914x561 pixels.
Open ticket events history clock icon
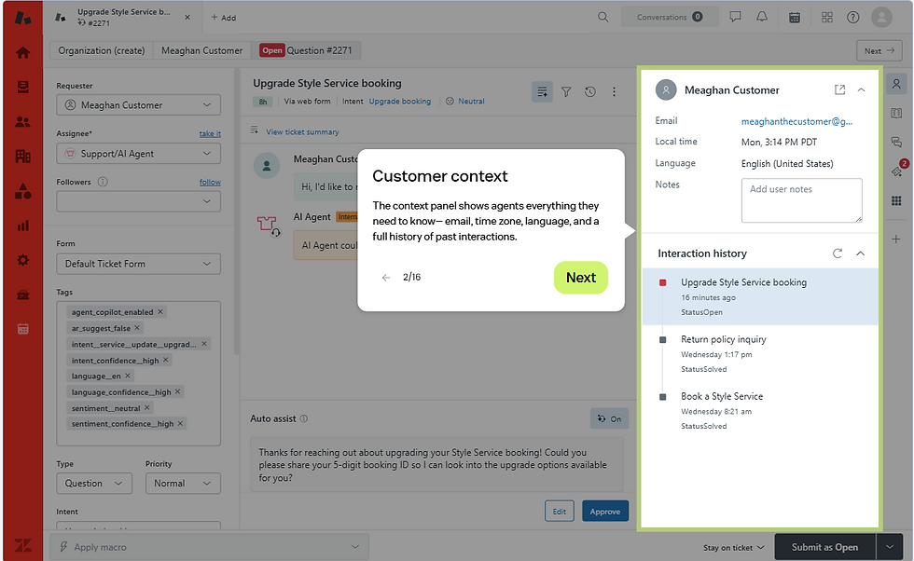coord(589,91)
